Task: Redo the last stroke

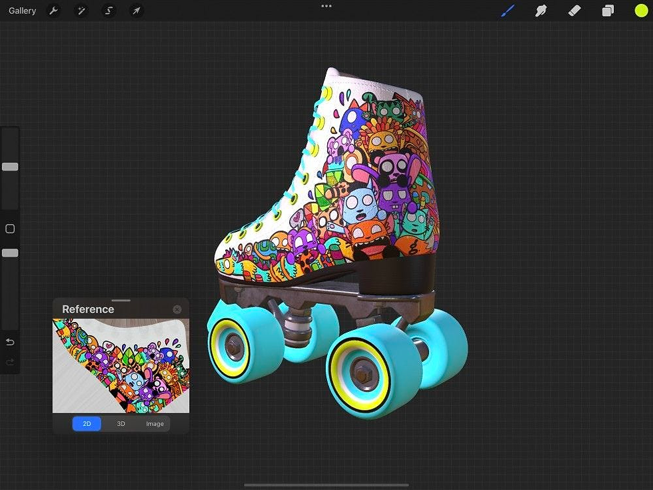Action: click(9, 362)
